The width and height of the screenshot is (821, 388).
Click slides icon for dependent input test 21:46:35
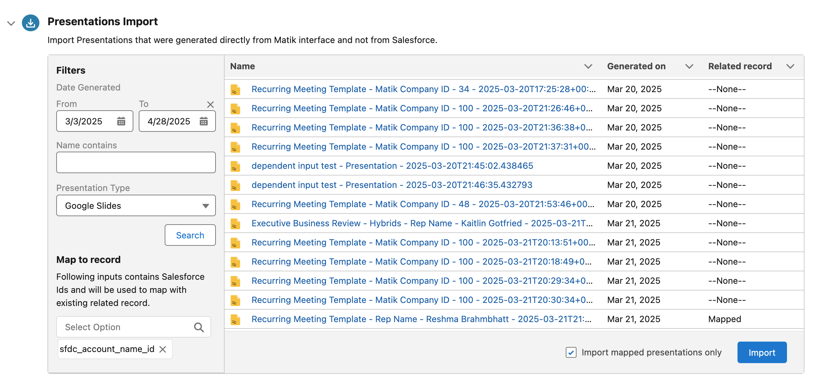coord(235,185)
